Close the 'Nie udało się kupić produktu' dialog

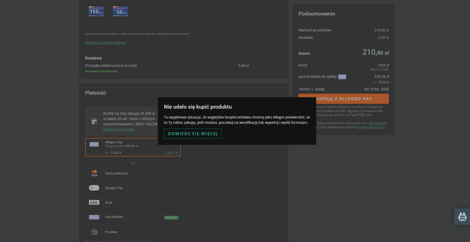311,102
